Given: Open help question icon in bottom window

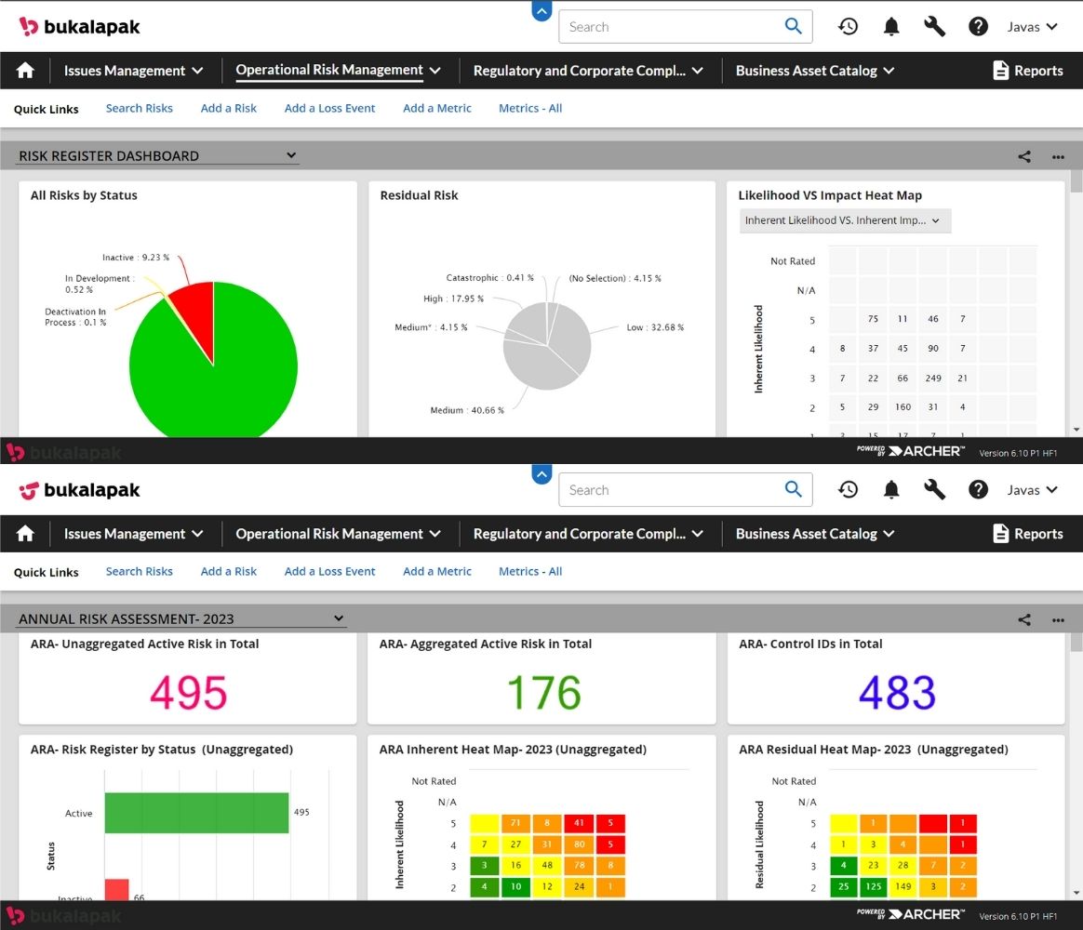Looking at the screenshot, I should click(x=978, y=490).
